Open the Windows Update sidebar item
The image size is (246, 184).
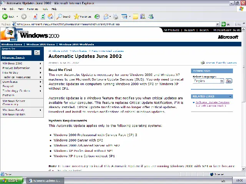14,115
